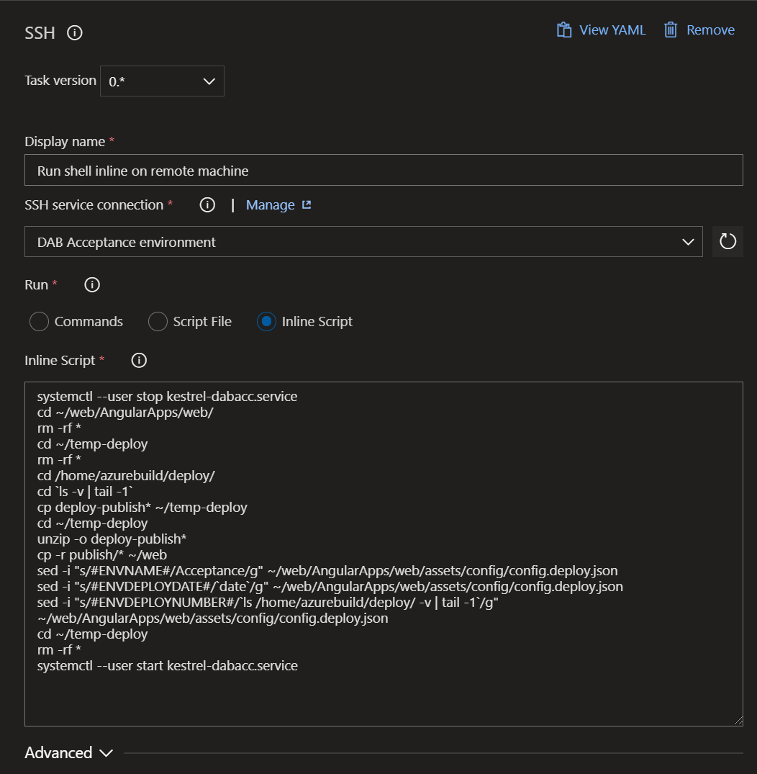Click the Inline Script info icon
Image resolution: width=757 pixels, height=774 pixels.
click(x=139, y=360)
